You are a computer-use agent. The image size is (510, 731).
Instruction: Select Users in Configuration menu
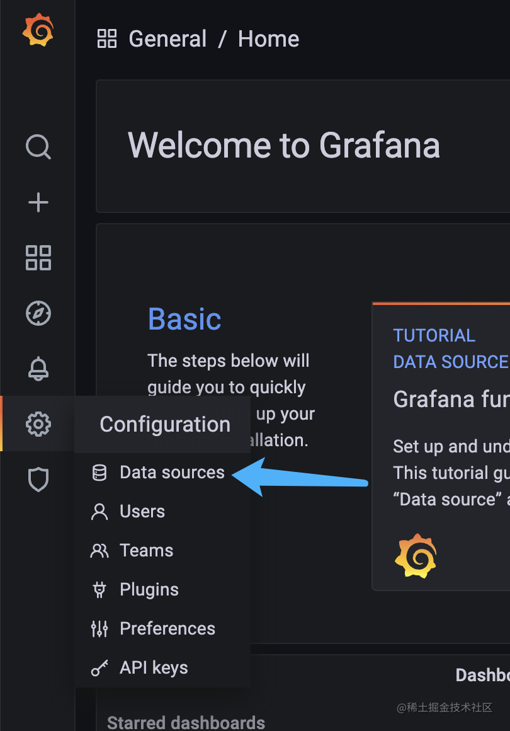142,512
